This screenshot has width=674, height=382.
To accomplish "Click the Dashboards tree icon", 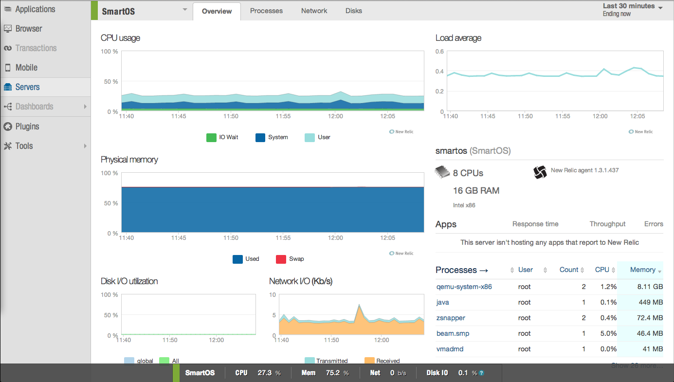I will pos(8,107).
